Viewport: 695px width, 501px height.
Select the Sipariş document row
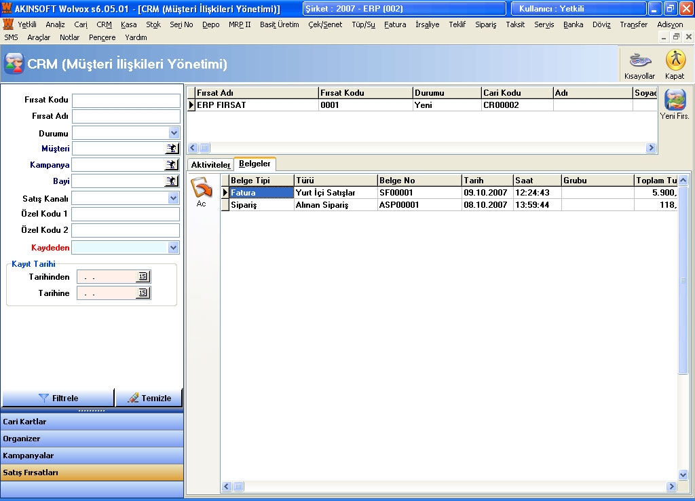point(449,205)
